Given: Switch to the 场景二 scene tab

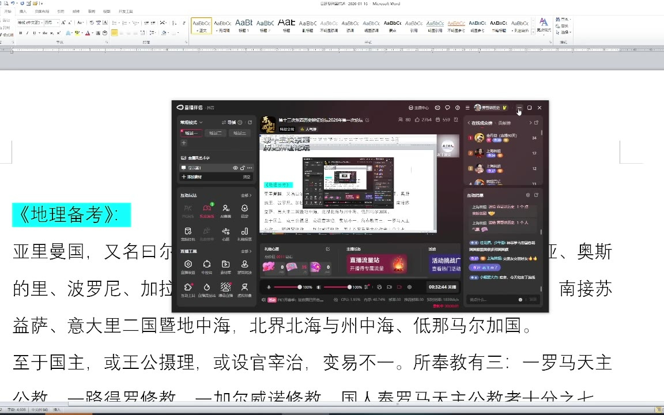Looking at the screenshot, I should pyautogui.click(x=216, y=133).
